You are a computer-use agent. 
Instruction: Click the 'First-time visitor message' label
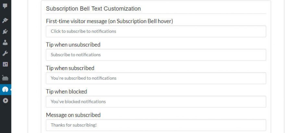[x=109, y=21]
